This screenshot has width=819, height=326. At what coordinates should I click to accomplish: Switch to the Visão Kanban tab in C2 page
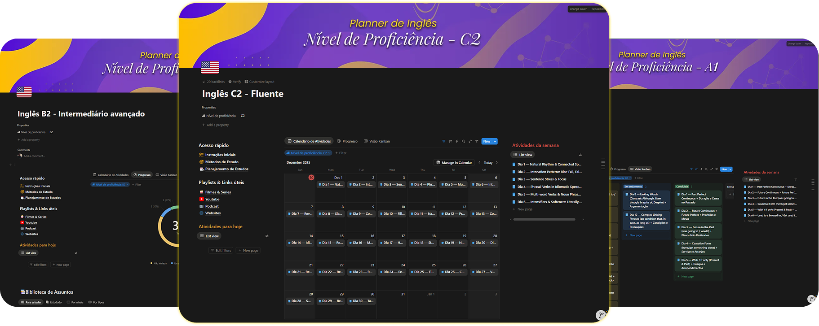pos(377,141)
